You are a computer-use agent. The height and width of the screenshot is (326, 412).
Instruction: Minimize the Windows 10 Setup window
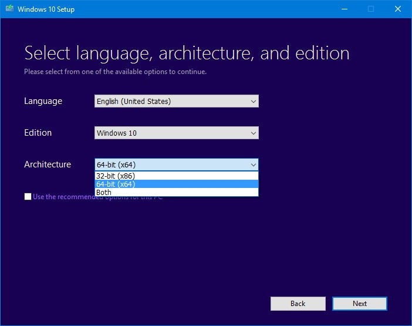pyautogui.click(x=345, y=9)
